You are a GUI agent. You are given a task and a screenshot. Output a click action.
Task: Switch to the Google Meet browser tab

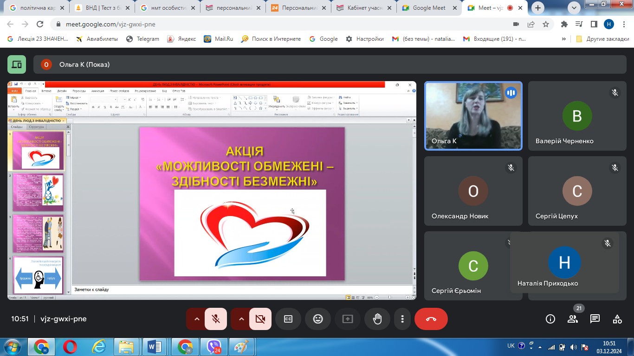point(428,8)
